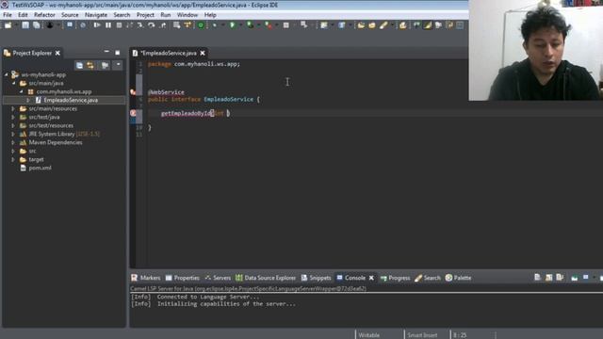This screenshot has height=339, width=603.
Task: Click the error marker beside getEmpleadoById
Action: (x=133, y=113)
